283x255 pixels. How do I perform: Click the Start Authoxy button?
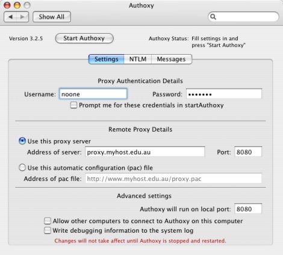tap(84, 38)
